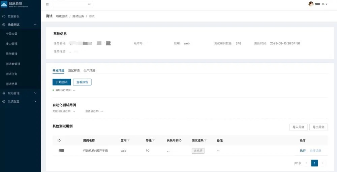337x172 pixels.
Task: Switch to 生产环境 tab
Action: pos(89,71)
